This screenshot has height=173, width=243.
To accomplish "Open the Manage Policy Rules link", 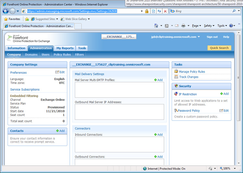I will point(192,72).
